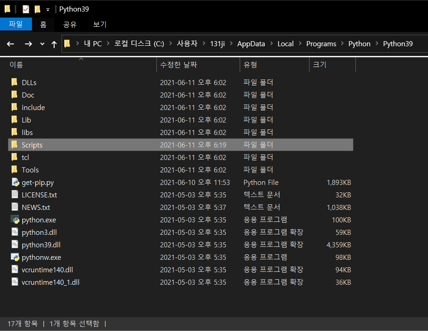Click the Doc folder icon
The width and height of the screenshot is (428, 331).
click(14, 95)
